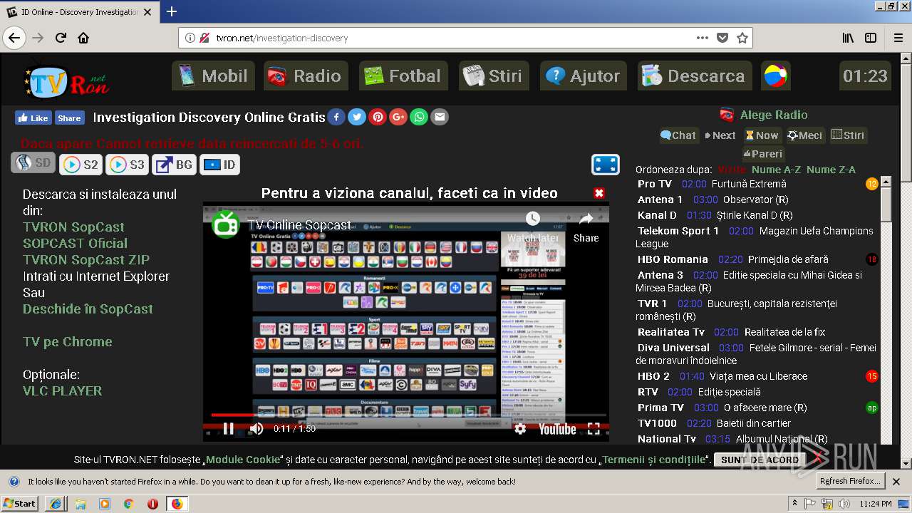
Task: Open TVRON SopCast download link
Action: [73, 227]
